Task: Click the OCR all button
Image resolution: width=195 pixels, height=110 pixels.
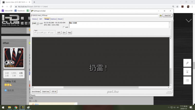Action: 54,91
